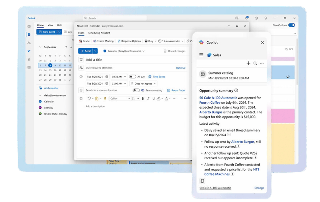Select the Event tab in New Event window
This screenshot has width=320, height=202.
pyautogui.click(x=81, y=33)
